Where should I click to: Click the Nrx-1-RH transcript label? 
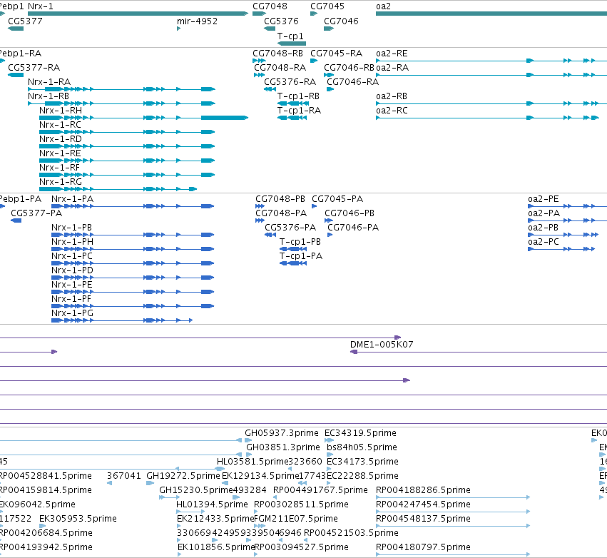point(61,111)
